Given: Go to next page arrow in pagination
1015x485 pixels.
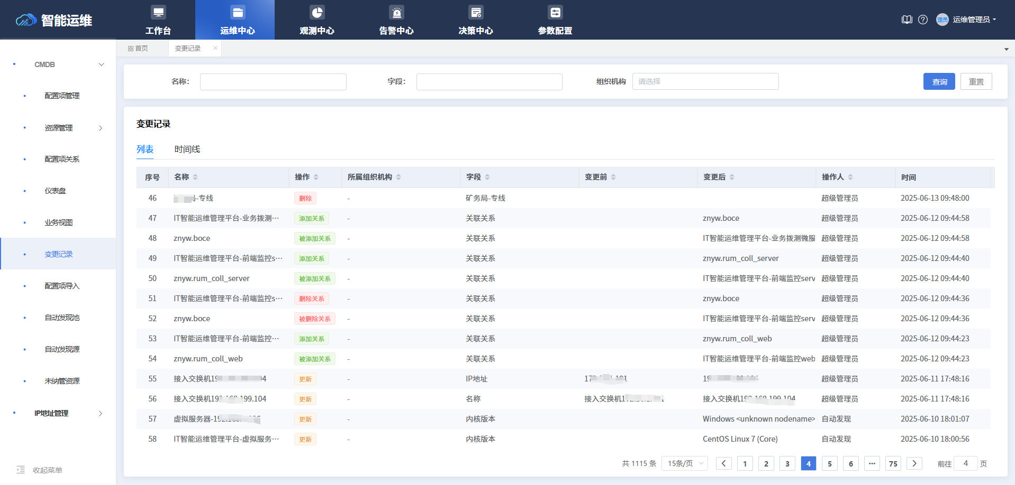Looking at the screenshot, I should coord(914,463).
